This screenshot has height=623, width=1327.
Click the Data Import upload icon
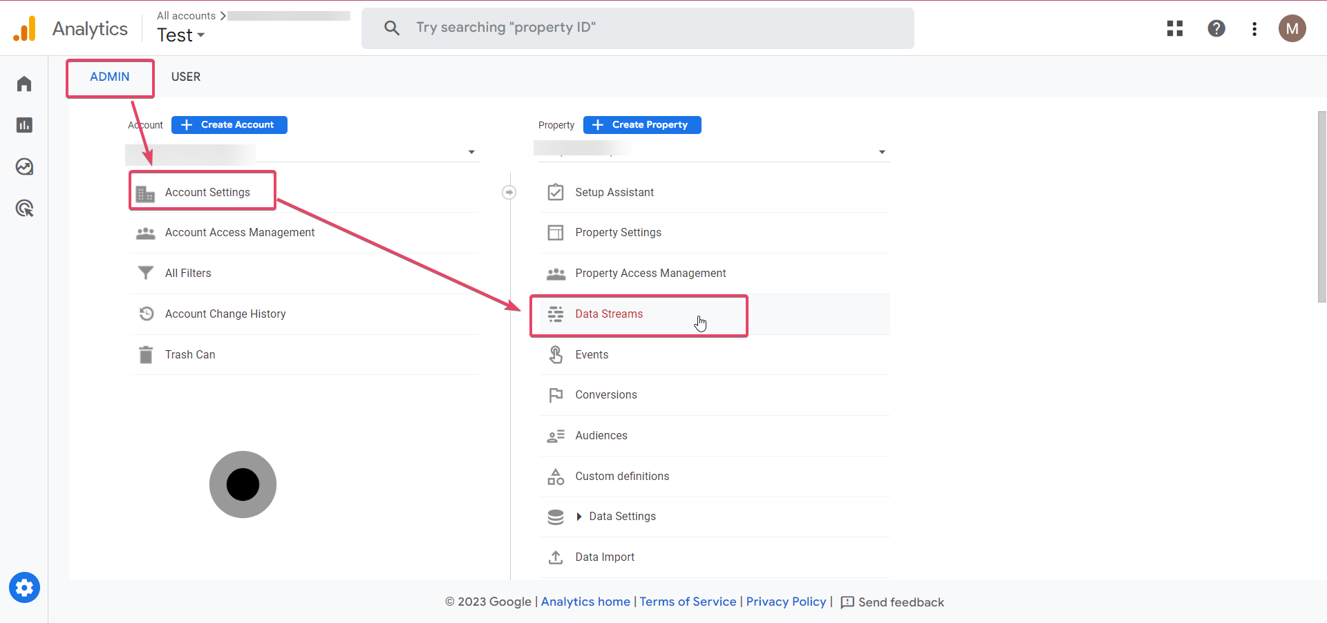point(556,557)
